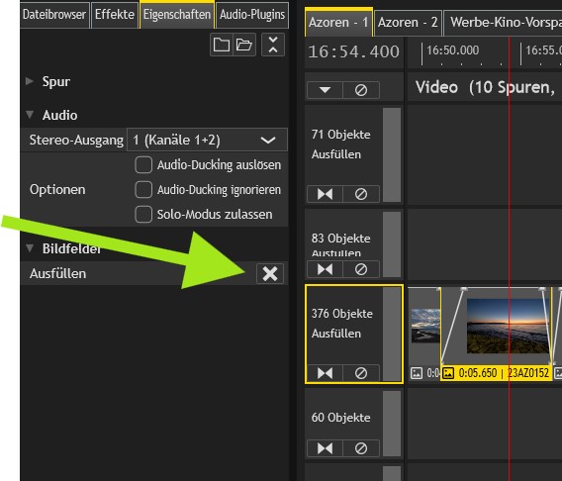Toggle Audio-Ducking ignorieren checkbox

tap(143, 190)
